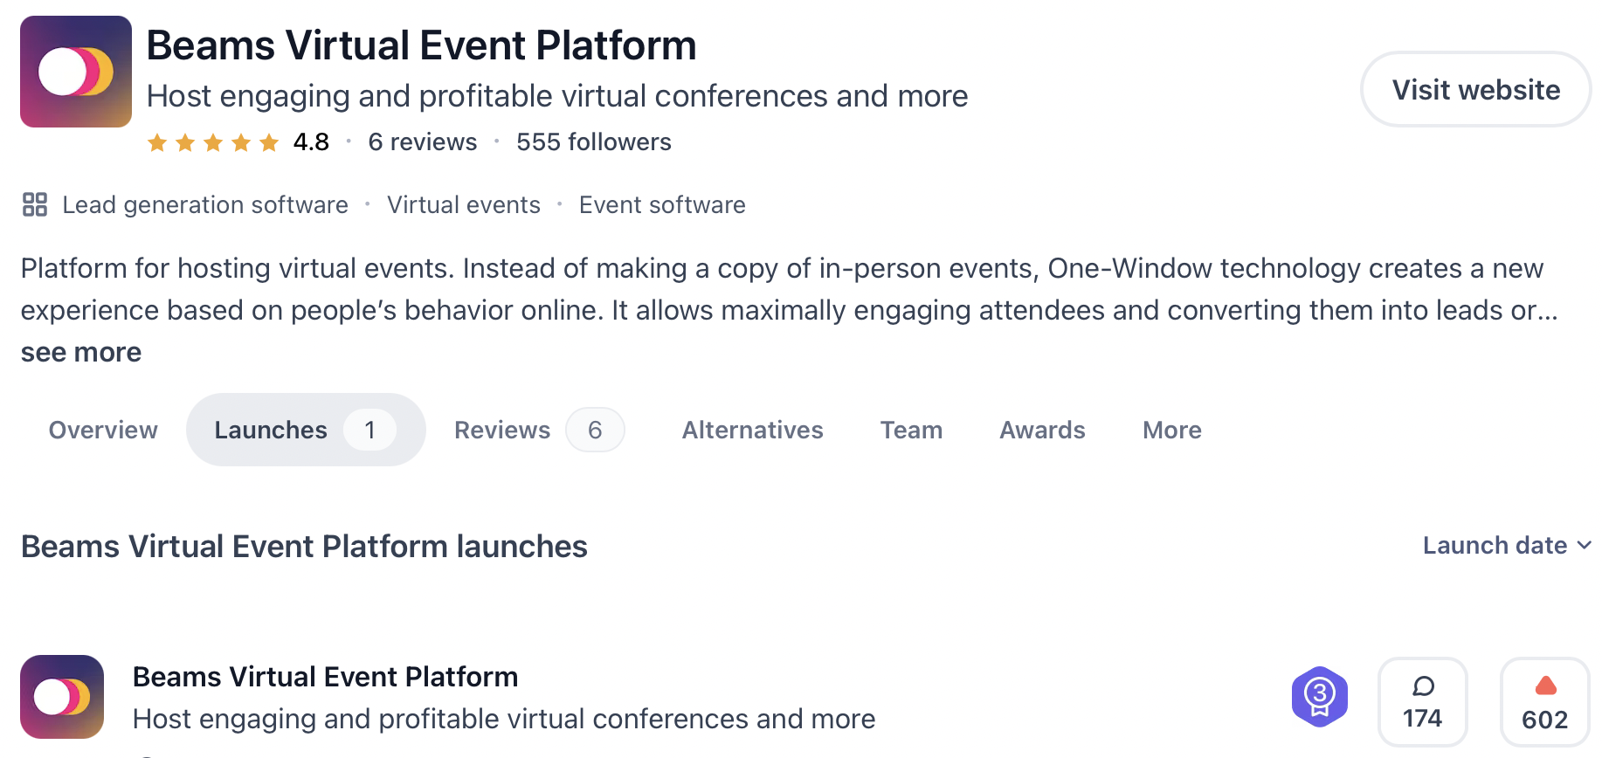Image resolution: width=1602 pixels, height=758 pixels.
Task: Switch to the Overview tab
Action: (x=103, y=430)
